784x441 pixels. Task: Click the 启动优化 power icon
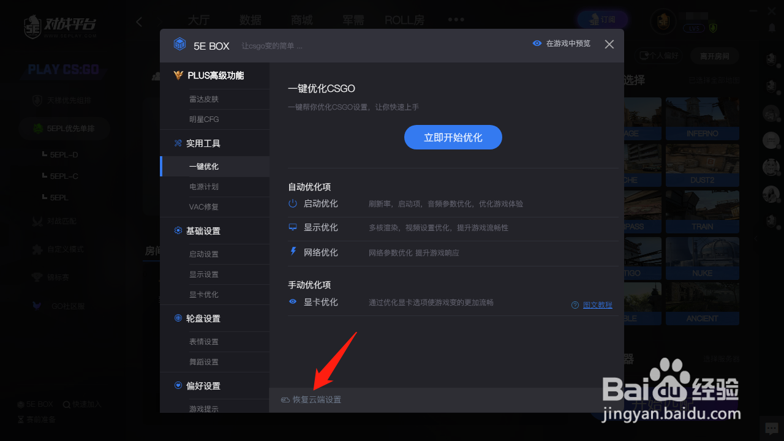point(293,203)
